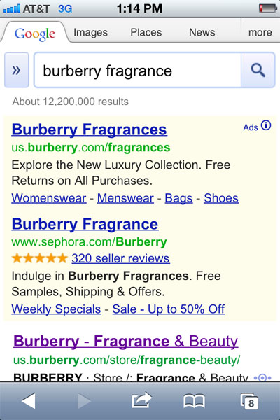Open the News tab
The width and height of the screenshot is (280, 420).
202,32
